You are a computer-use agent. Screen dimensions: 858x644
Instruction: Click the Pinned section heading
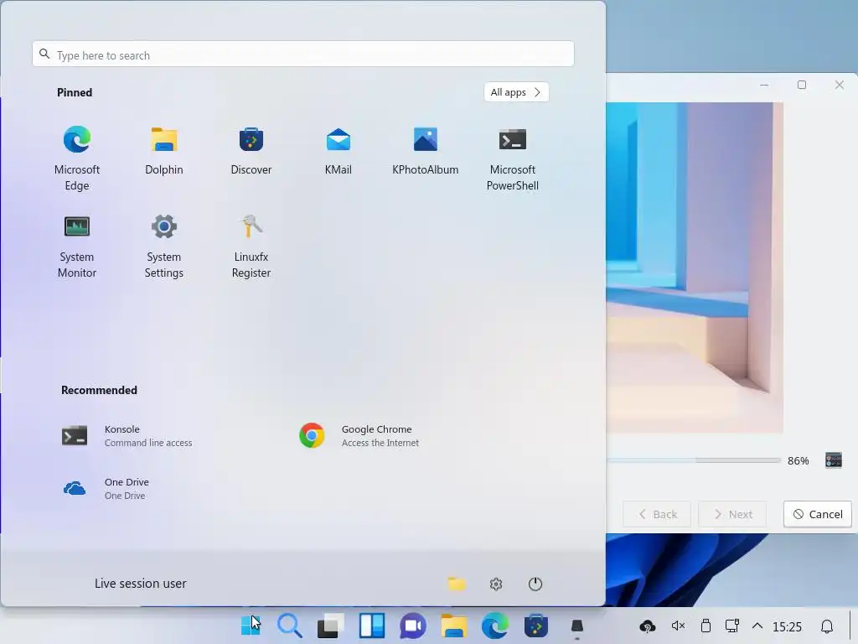tap(75, 92)
